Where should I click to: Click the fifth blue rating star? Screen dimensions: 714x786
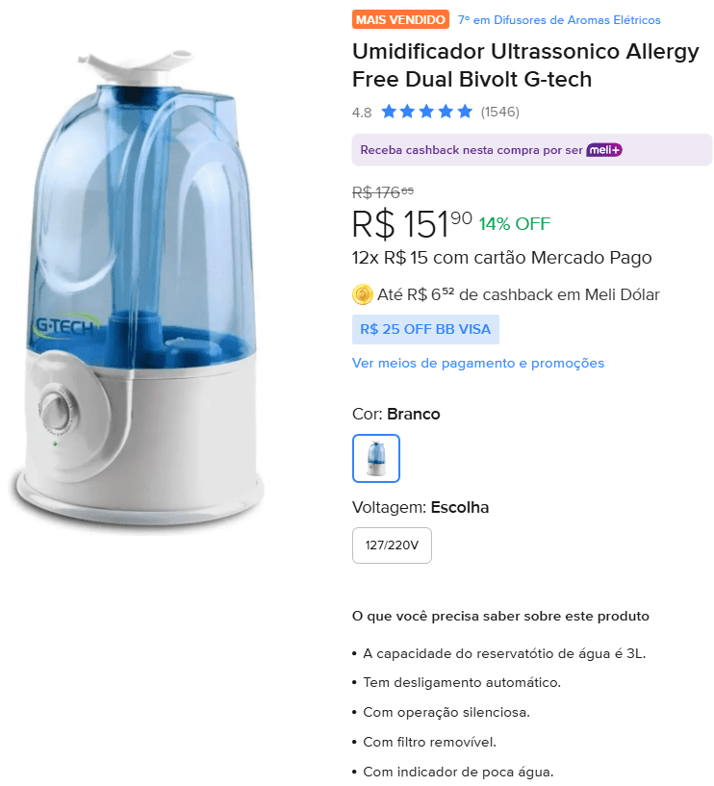click(465, 112)
